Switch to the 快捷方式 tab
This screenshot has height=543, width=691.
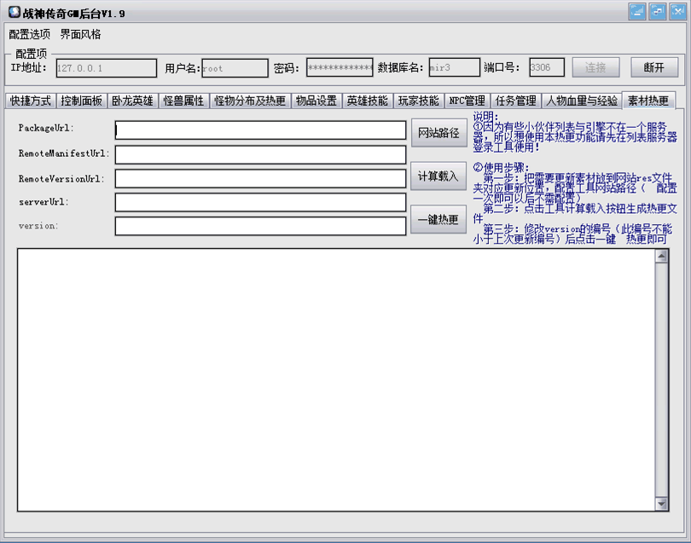31,101
